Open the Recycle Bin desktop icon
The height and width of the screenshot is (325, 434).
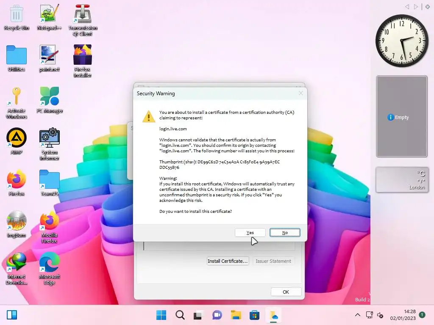[x=17, y=17]
